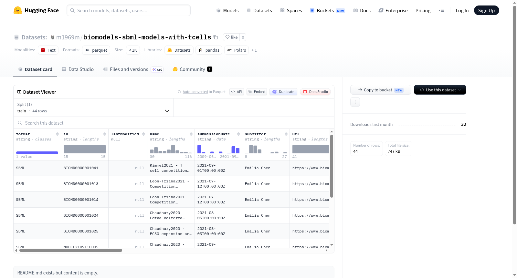Like this dataset
The image size is (517, 278).
(231, 37)
